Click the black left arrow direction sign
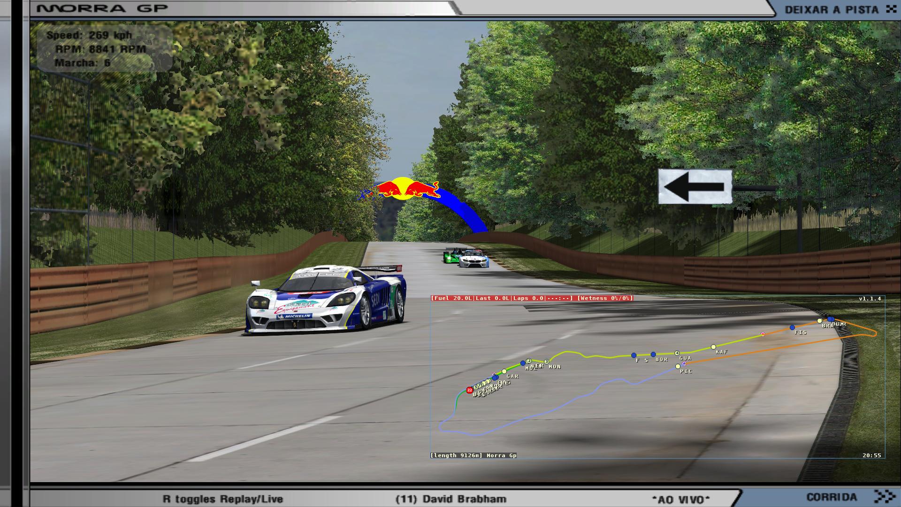 [695, 187]
